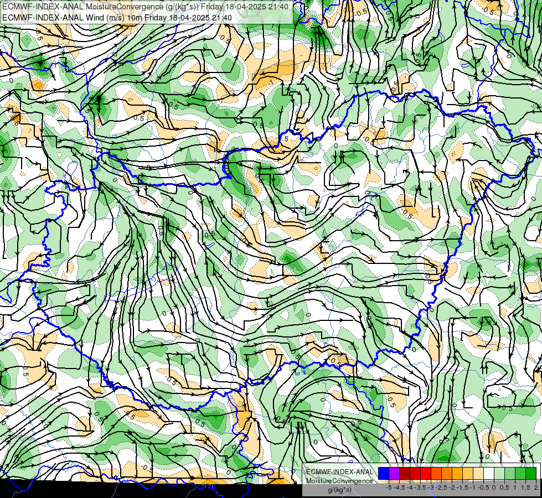
Task: Click the light orange swatch (-1.5 to -1)
Action: (x=468, y=473)
